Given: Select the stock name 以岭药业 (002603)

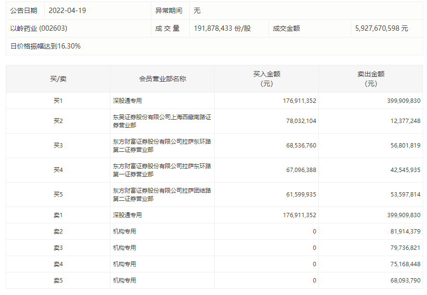Looking at the screenshot, I should tap(38, 28).
